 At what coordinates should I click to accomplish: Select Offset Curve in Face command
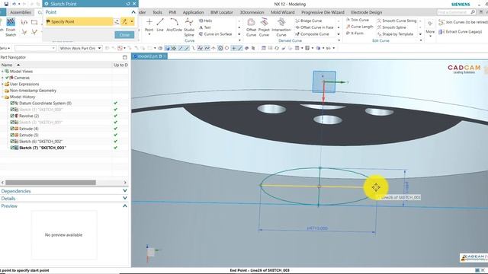(314, 27)
